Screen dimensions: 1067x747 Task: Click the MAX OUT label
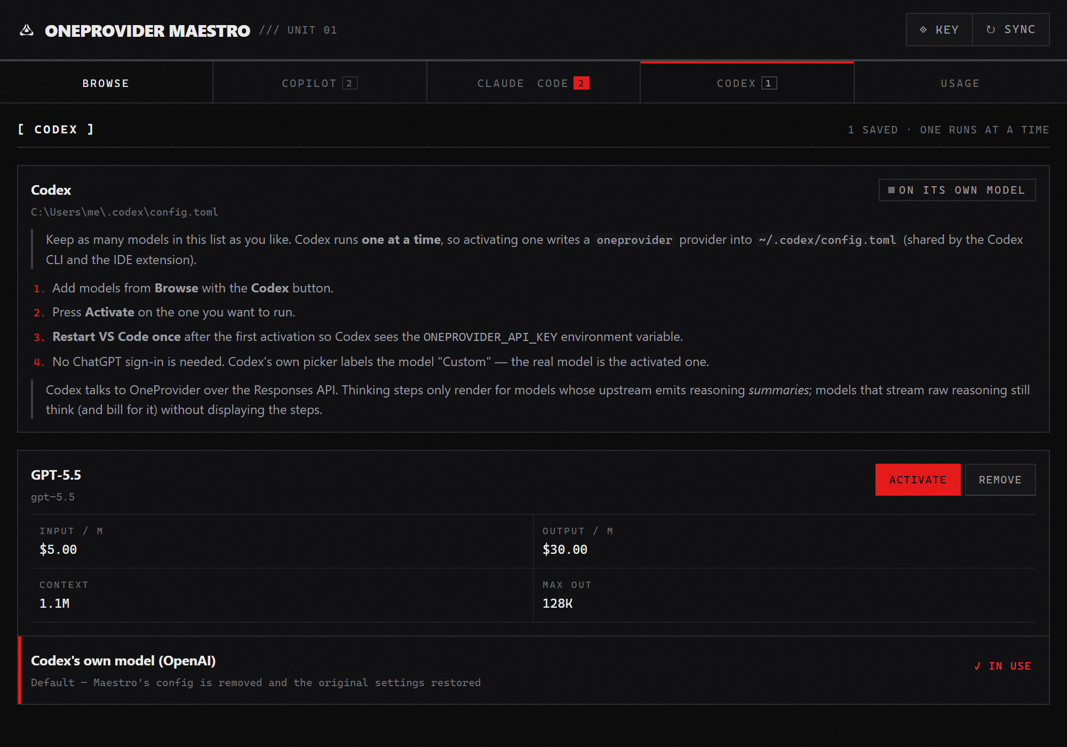click(567, 585)
